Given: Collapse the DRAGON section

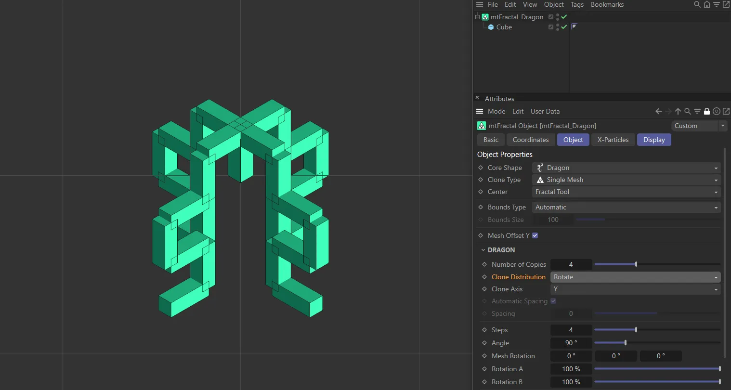Looking at the screenshot, I should click(x=483, y=250).
